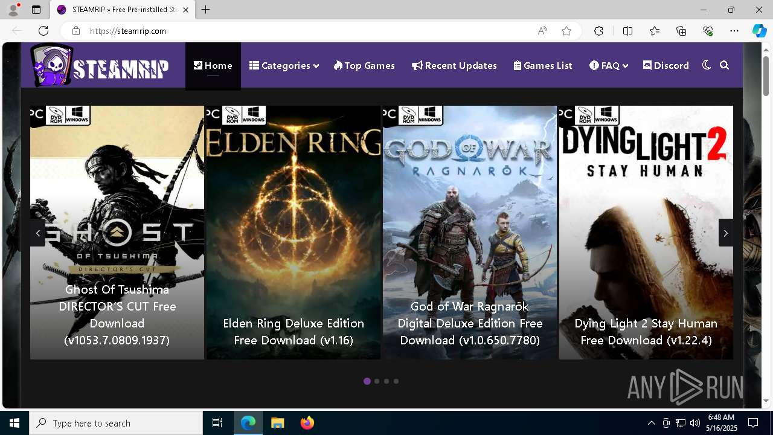The image size is (773, 435).
Task: Expand the FAQ dropdown menu
Action: (609, 66)
